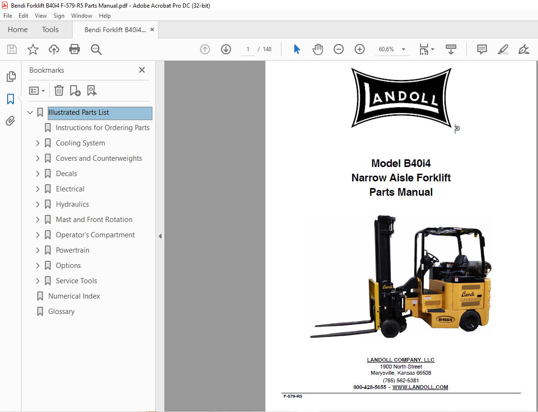Open bookmark options menu

37,91
